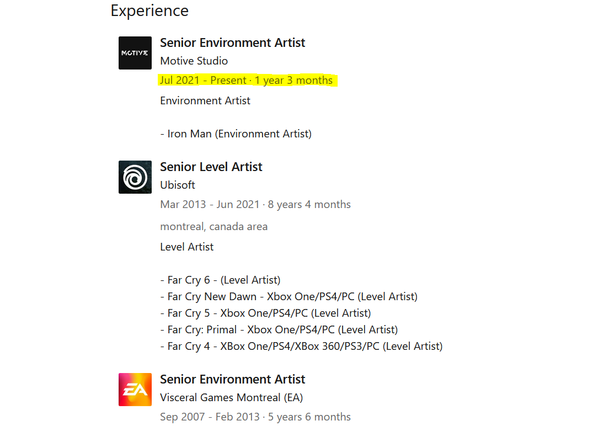The height and width of the screenshot is (426, 598).
Task: Open Visceral Games Montreal (EA) company name
Action: 231,398
